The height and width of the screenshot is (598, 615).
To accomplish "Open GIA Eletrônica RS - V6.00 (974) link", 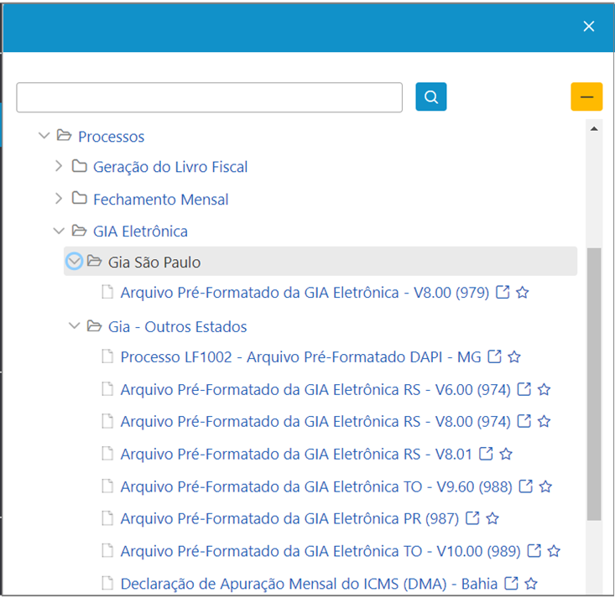I will coord(315,390).
